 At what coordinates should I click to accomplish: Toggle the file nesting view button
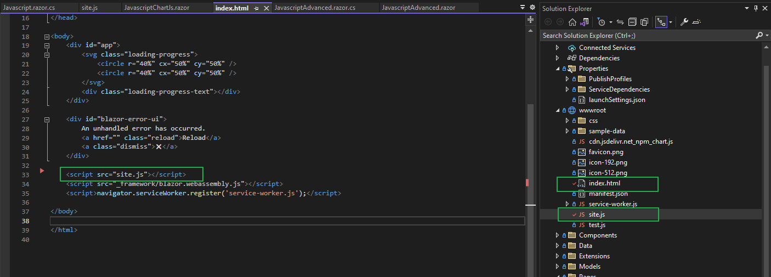[x=661, y=22]
